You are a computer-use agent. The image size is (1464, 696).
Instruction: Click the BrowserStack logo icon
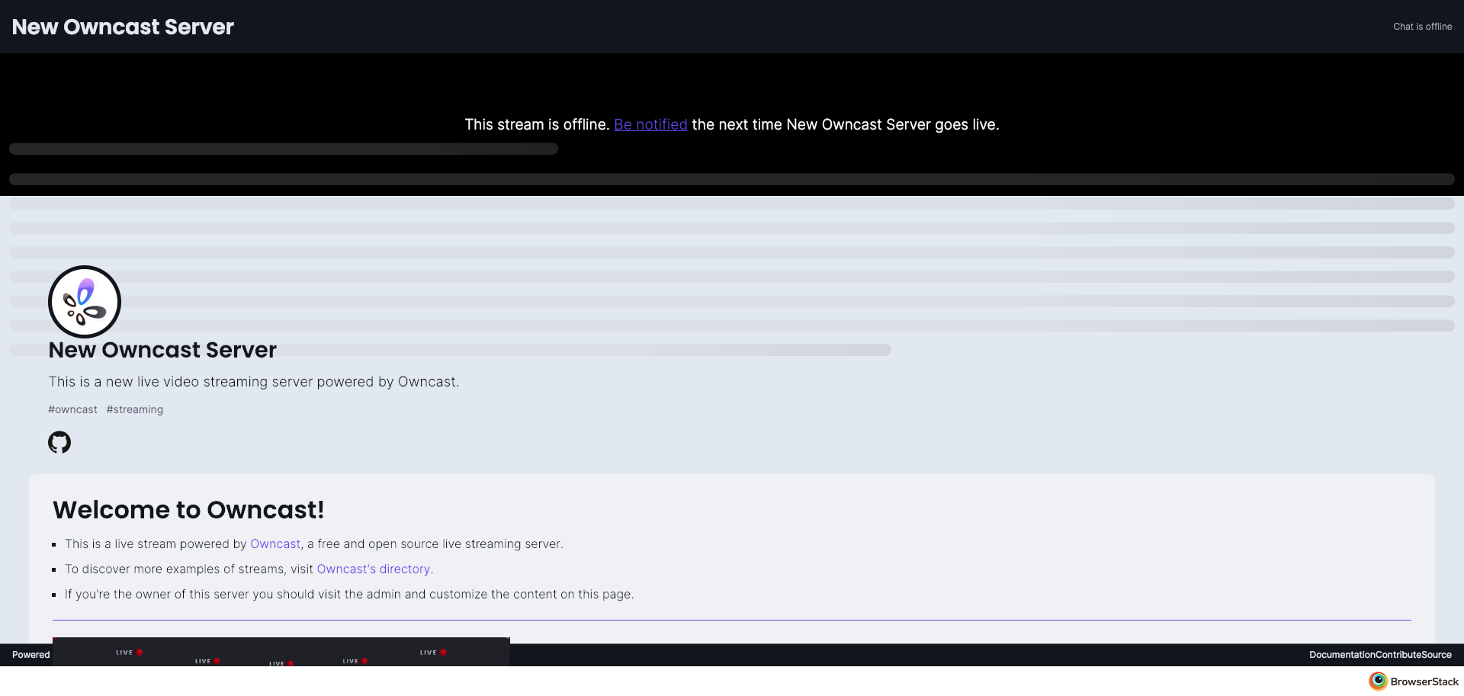(1377, 681)
